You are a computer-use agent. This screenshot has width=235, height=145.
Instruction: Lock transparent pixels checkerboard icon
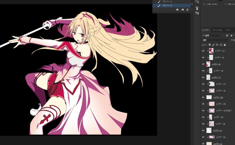pos(210,45)
